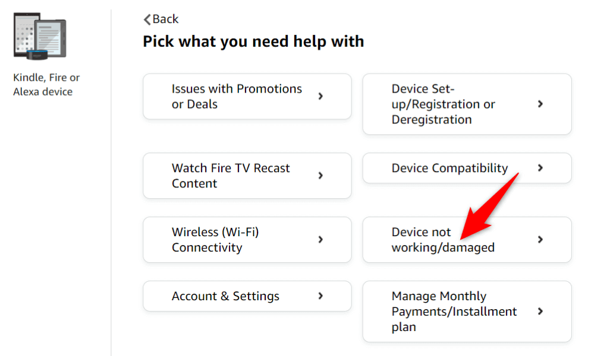This screenshot has height=356, width=607.
Task: Click the chevron on Issues with Promotions
Action: (320, 97)
